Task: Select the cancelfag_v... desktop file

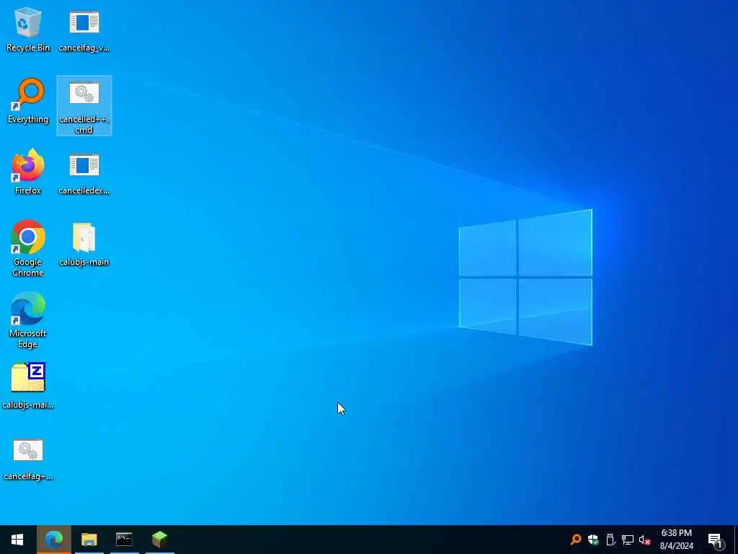Action: (x=84, y=30)
